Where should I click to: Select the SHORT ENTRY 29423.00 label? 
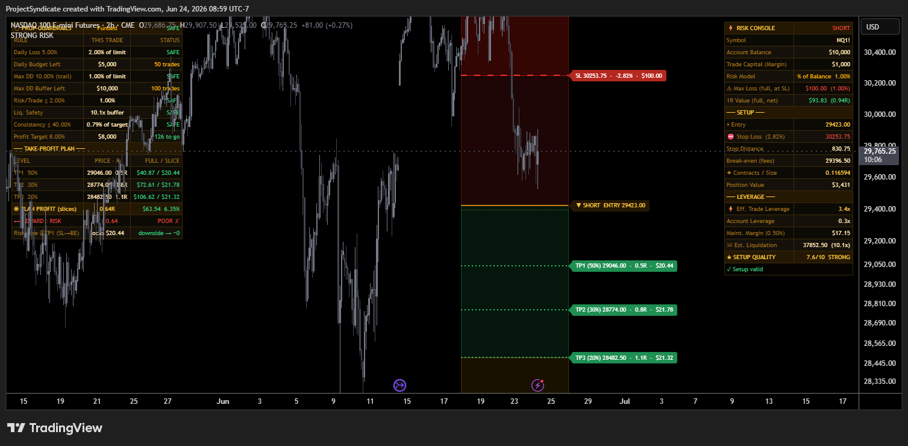610,206
